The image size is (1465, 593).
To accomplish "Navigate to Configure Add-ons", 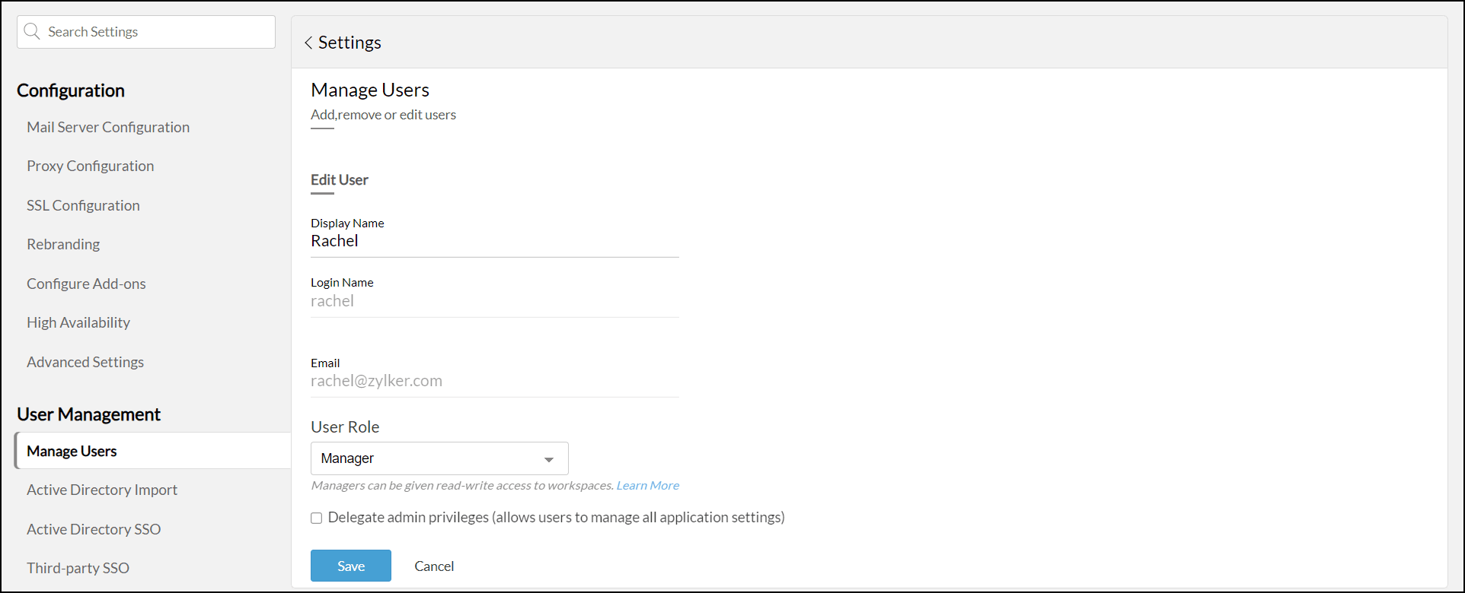I will click(86, 284).
